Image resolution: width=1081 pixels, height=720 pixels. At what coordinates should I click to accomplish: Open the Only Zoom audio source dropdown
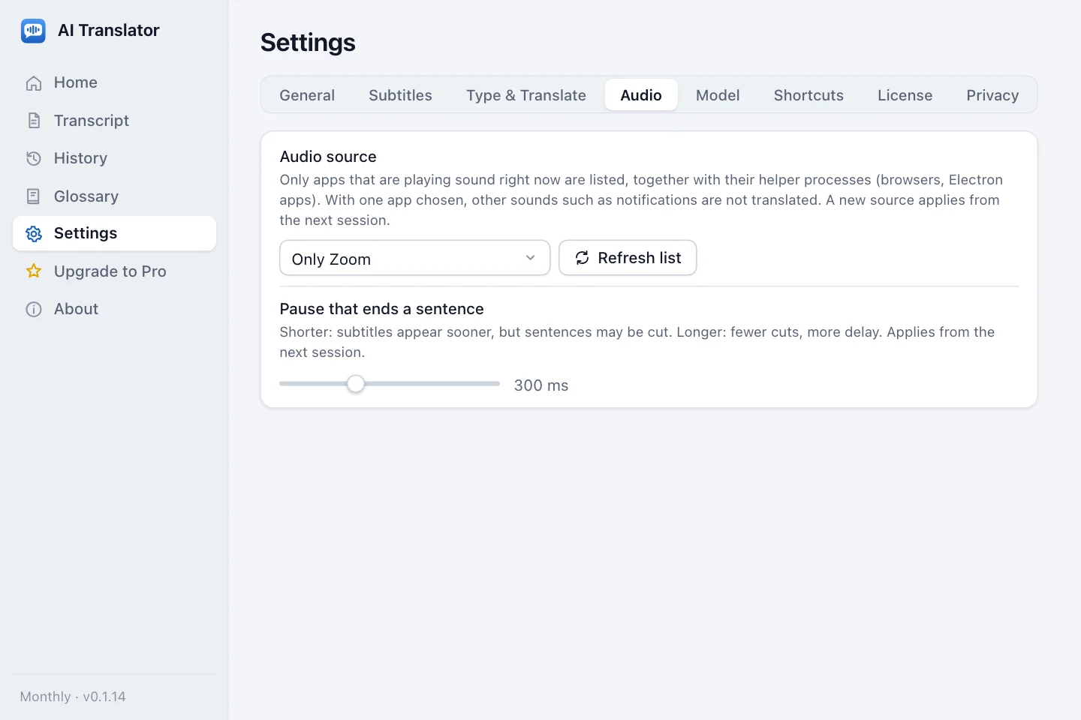[x=414, y=258]
